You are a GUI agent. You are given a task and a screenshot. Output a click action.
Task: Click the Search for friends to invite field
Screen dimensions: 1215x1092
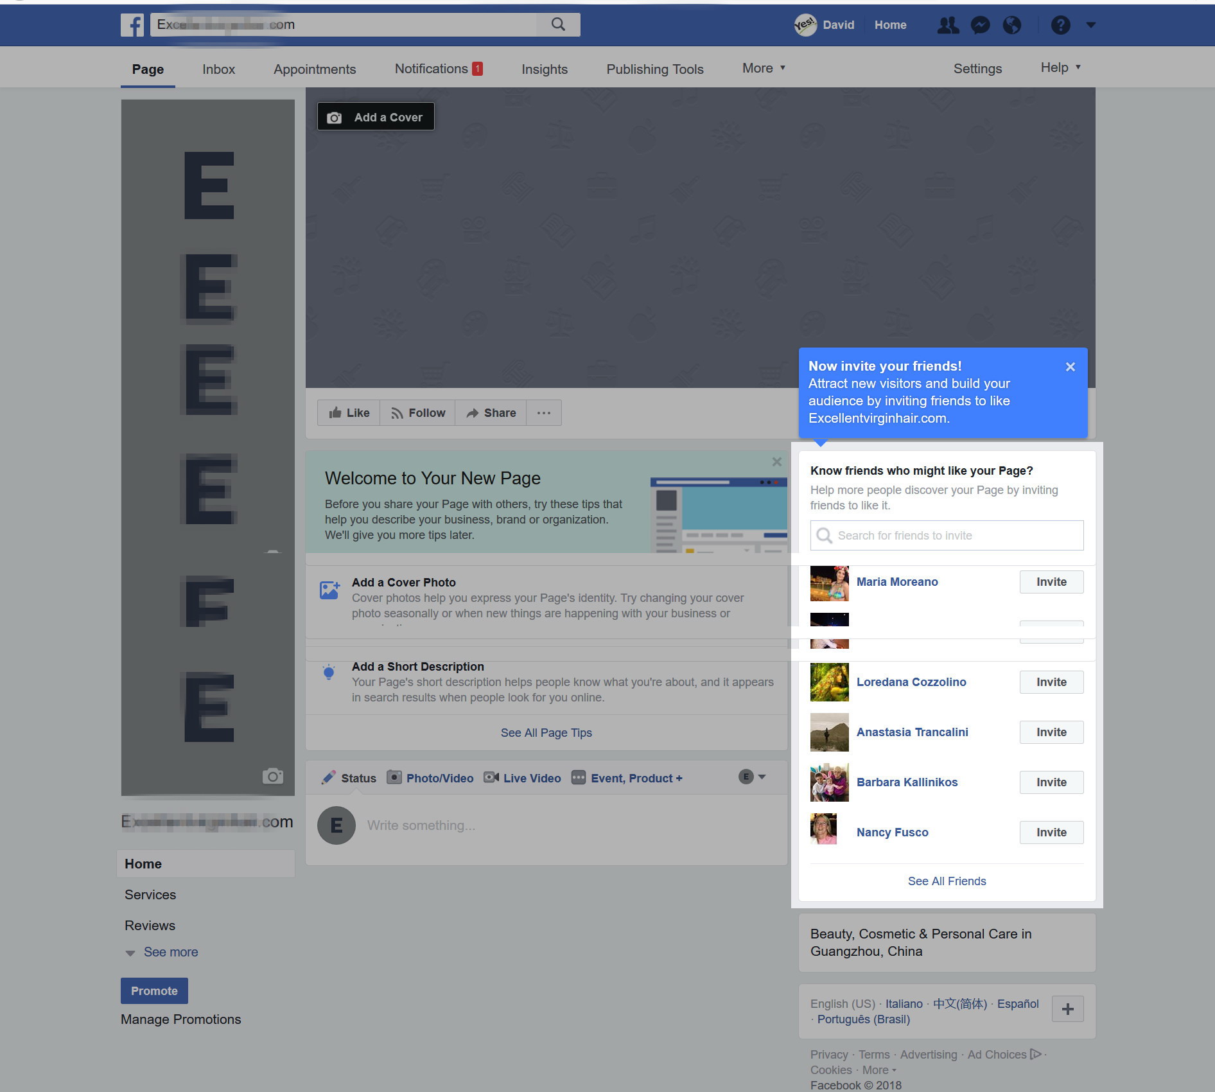(947, 536)
